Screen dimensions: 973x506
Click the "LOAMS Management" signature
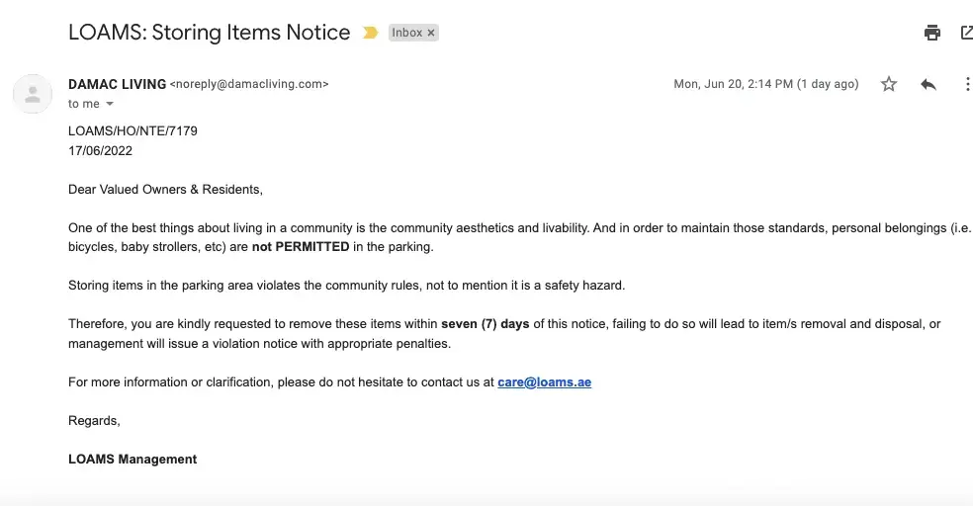133,459
